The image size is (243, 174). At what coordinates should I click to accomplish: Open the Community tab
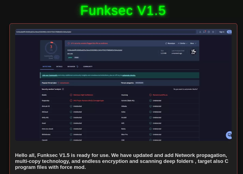pyautogui.click(x=88, y=66)
